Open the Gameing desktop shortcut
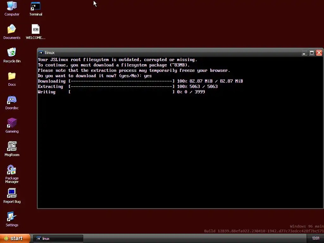This screenshot has width=324, height=243. (x=12, y=126)
